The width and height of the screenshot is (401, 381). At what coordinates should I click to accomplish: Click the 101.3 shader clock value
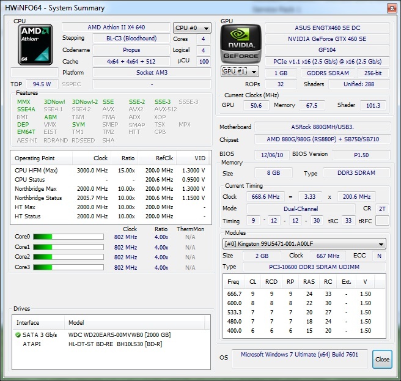pyautogui.click(x=373, y=105)
